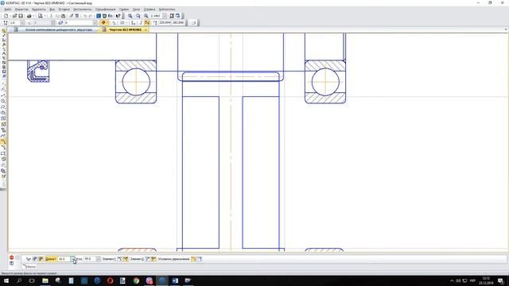Viewport: 509px width, 286px height.
Task: Save the drawing with the Save icon
Action: (x=21, y=16)
